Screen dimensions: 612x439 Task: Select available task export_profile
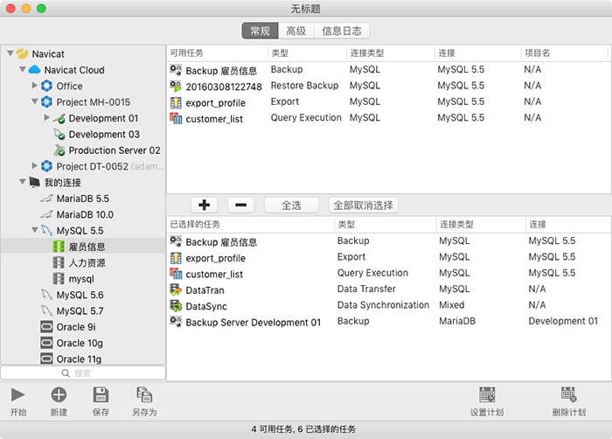tap(389, 102)
